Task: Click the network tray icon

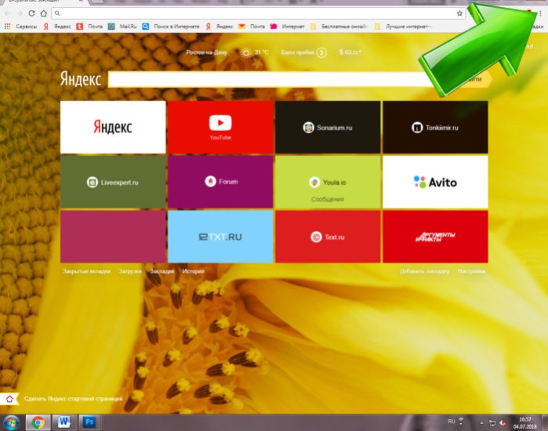Action: 492,423
